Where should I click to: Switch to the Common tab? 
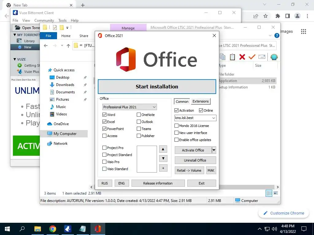coord(182,102)
